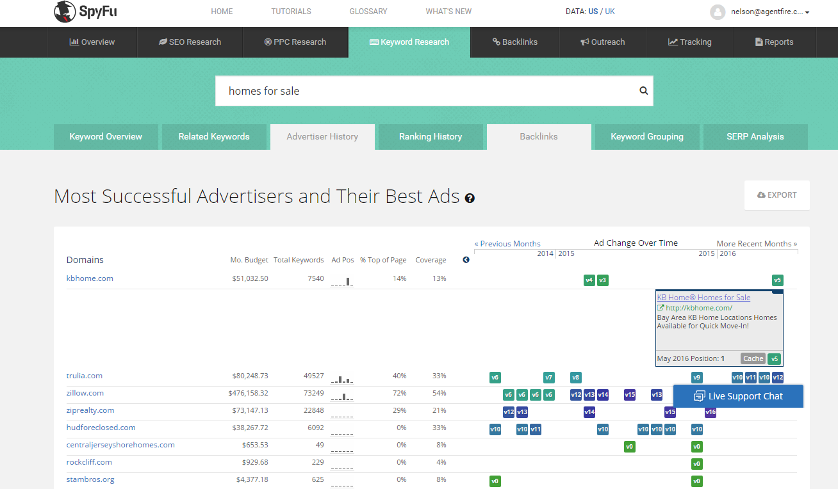Switch data to UK

tap(610, 12)
